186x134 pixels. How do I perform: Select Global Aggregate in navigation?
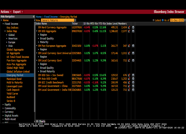point(15,50)
